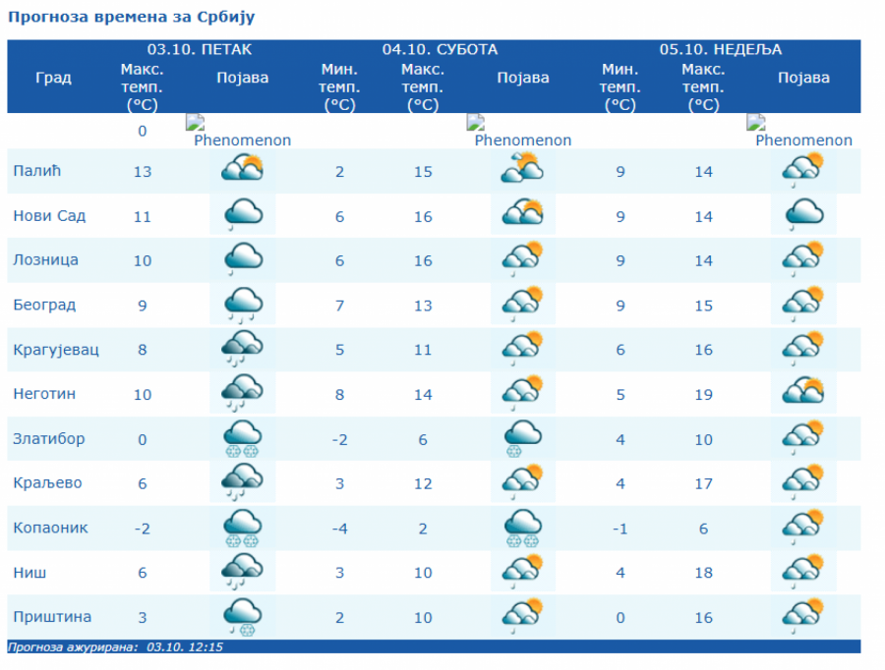Click Beograd Friday rain icon
This screenshot has height=670, width=885.
tap(242, 305)
